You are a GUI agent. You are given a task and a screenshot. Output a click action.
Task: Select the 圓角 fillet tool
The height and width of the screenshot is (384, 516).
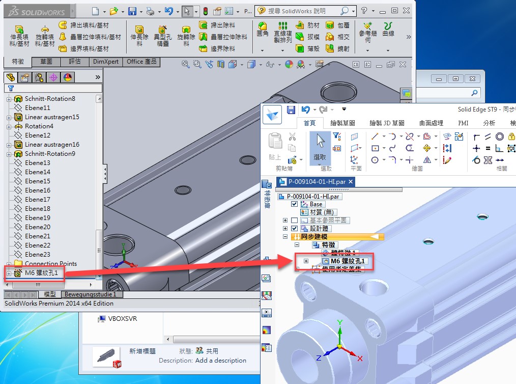262,30
